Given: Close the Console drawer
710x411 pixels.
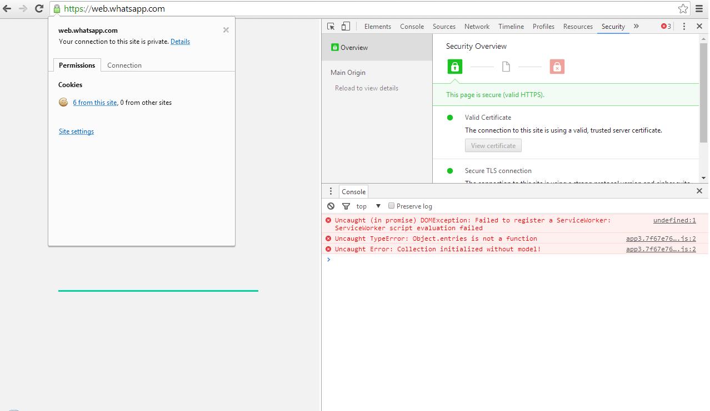Looking at the screenshot, I should 699,191.
